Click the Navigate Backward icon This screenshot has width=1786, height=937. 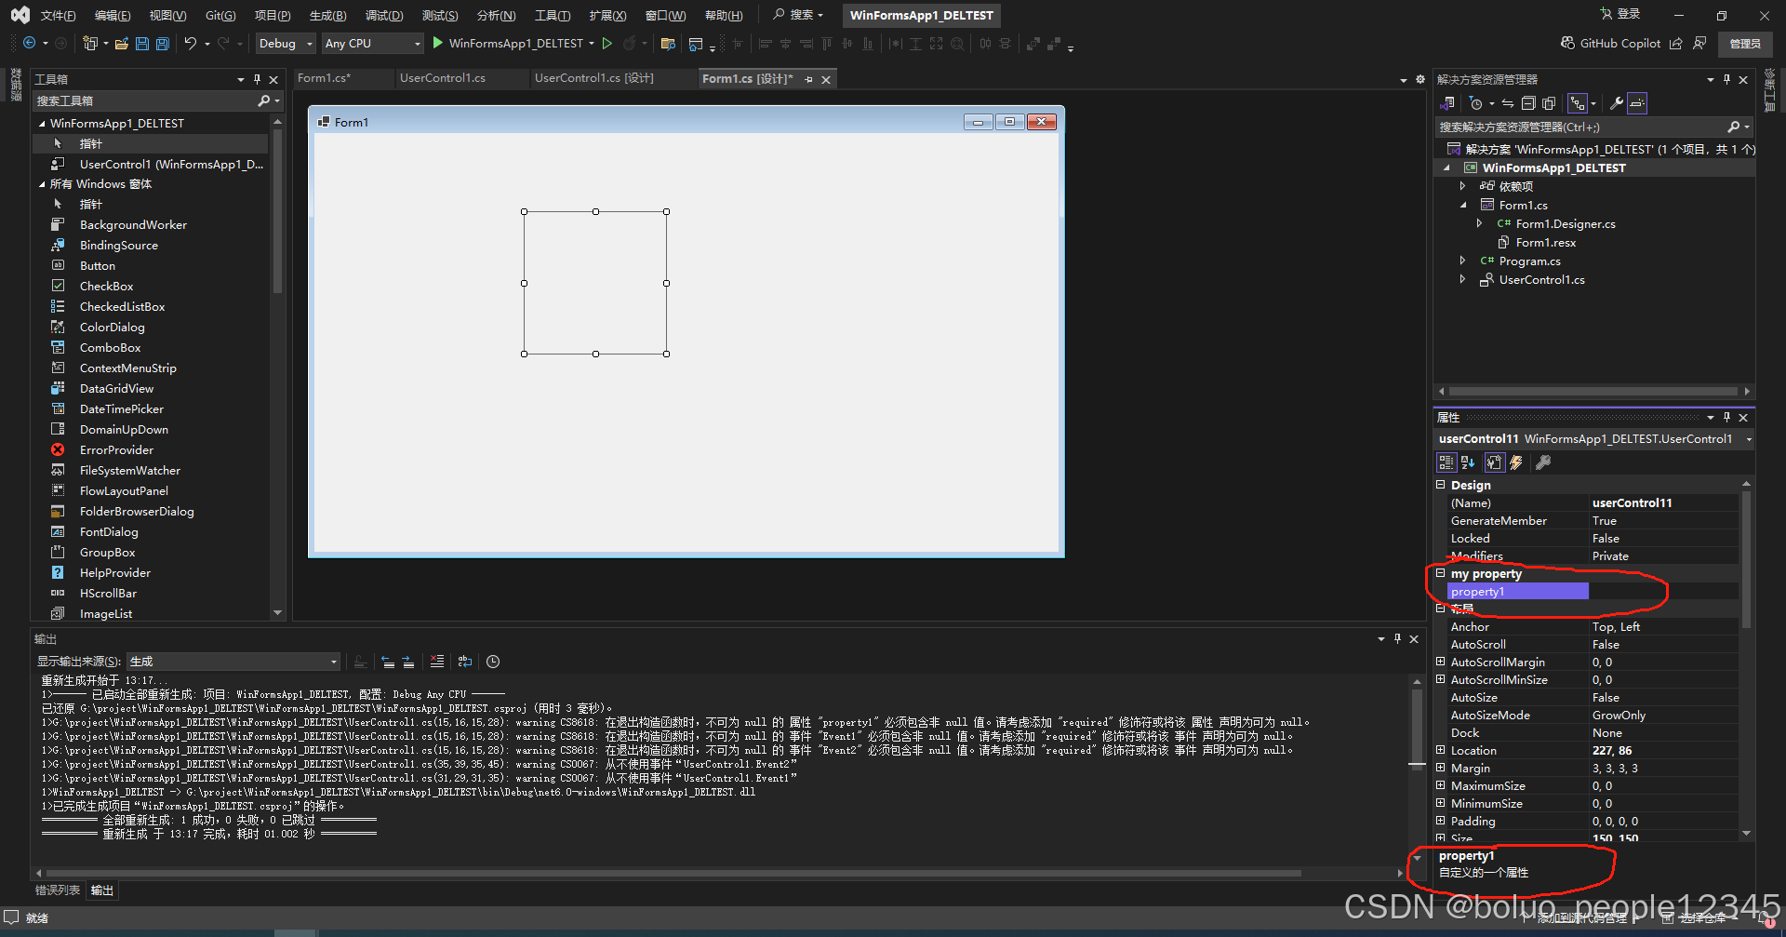click(x=30, y=44)
